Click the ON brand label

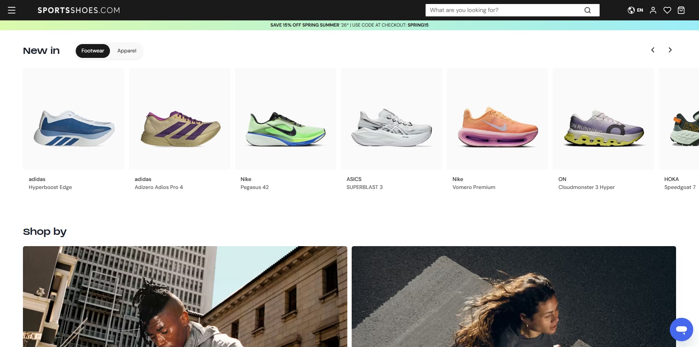coord(562,179)
